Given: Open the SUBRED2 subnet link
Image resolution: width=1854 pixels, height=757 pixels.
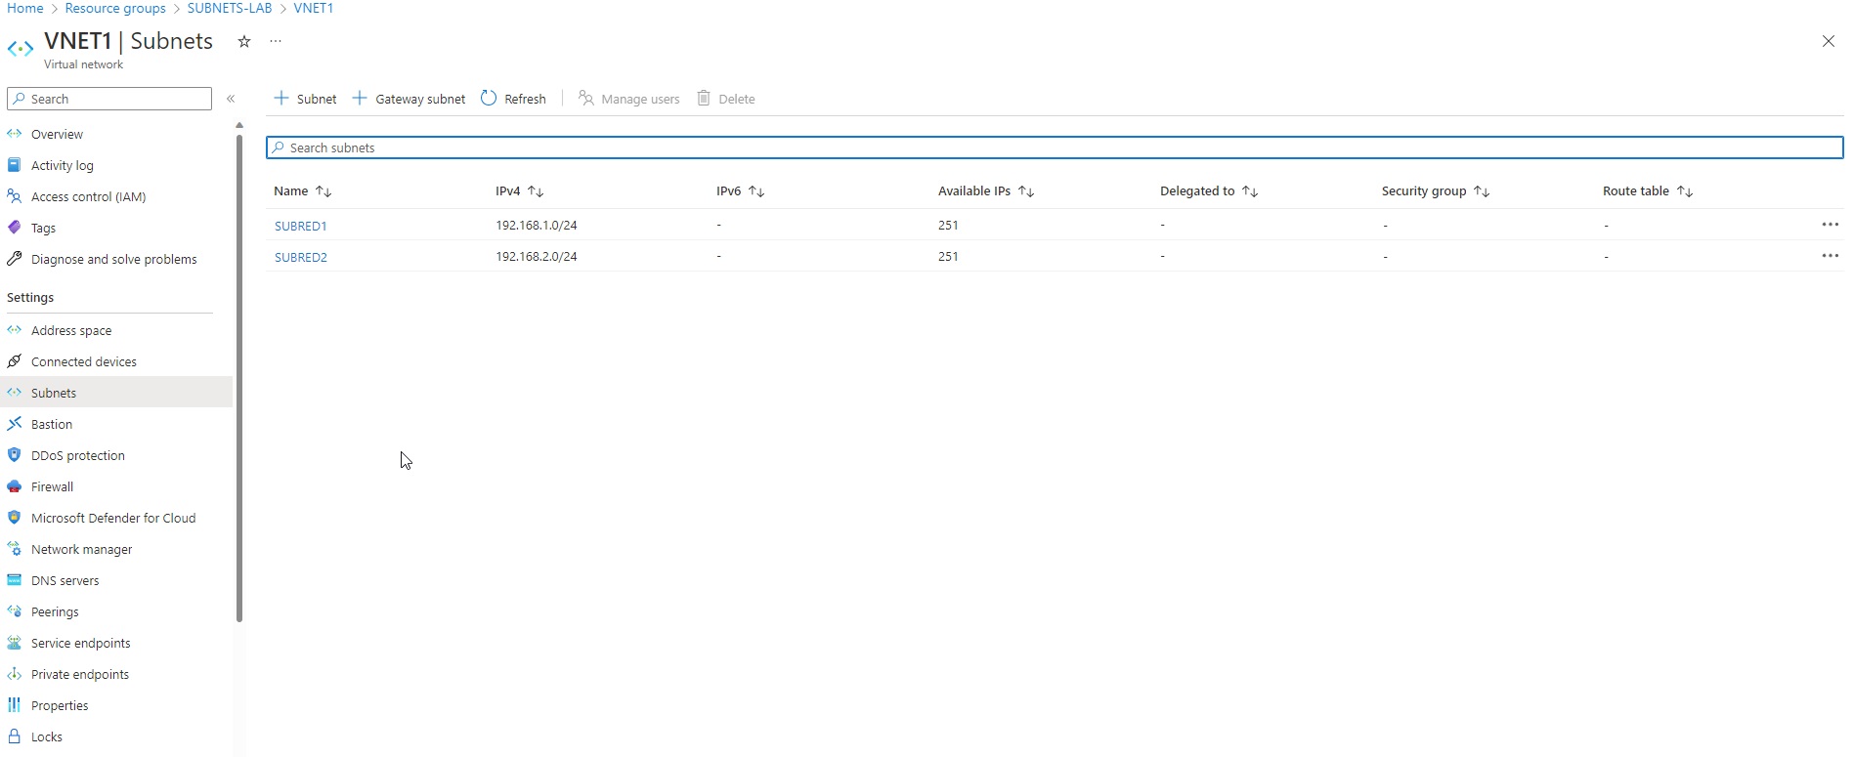Looking at the screenshot, I should pos(300,257).
